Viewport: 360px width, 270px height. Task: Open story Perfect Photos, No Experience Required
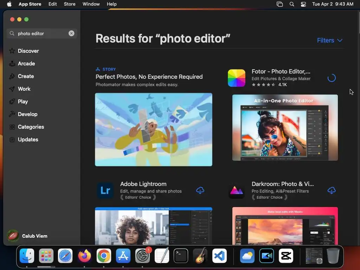(x=149, y=77)
